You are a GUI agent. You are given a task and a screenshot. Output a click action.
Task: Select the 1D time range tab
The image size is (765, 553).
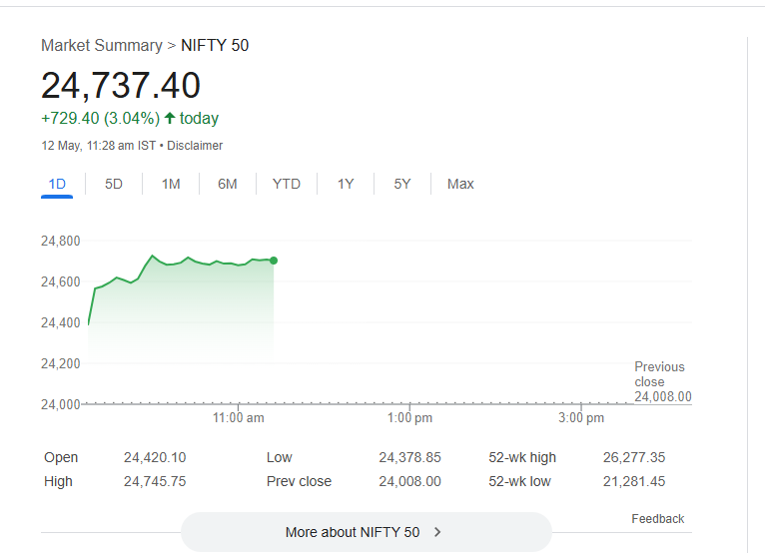[x=57, y=185]
